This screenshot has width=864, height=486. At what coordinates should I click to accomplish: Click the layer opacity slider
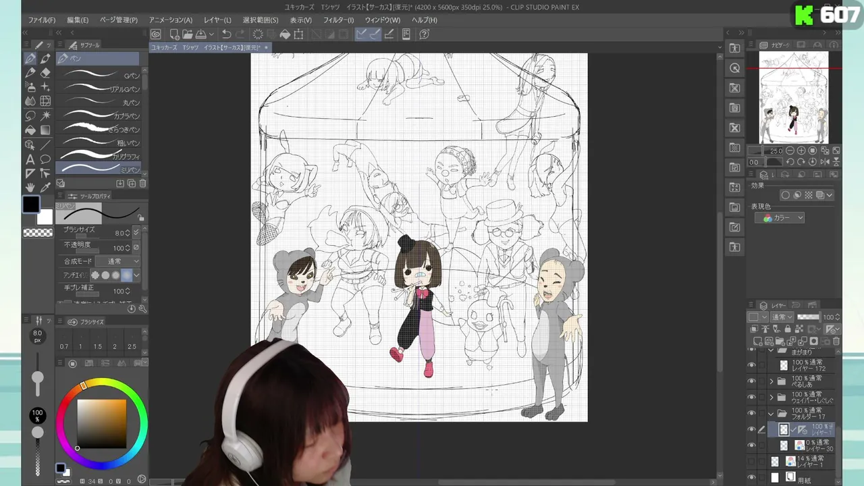(x=809, y=317)
